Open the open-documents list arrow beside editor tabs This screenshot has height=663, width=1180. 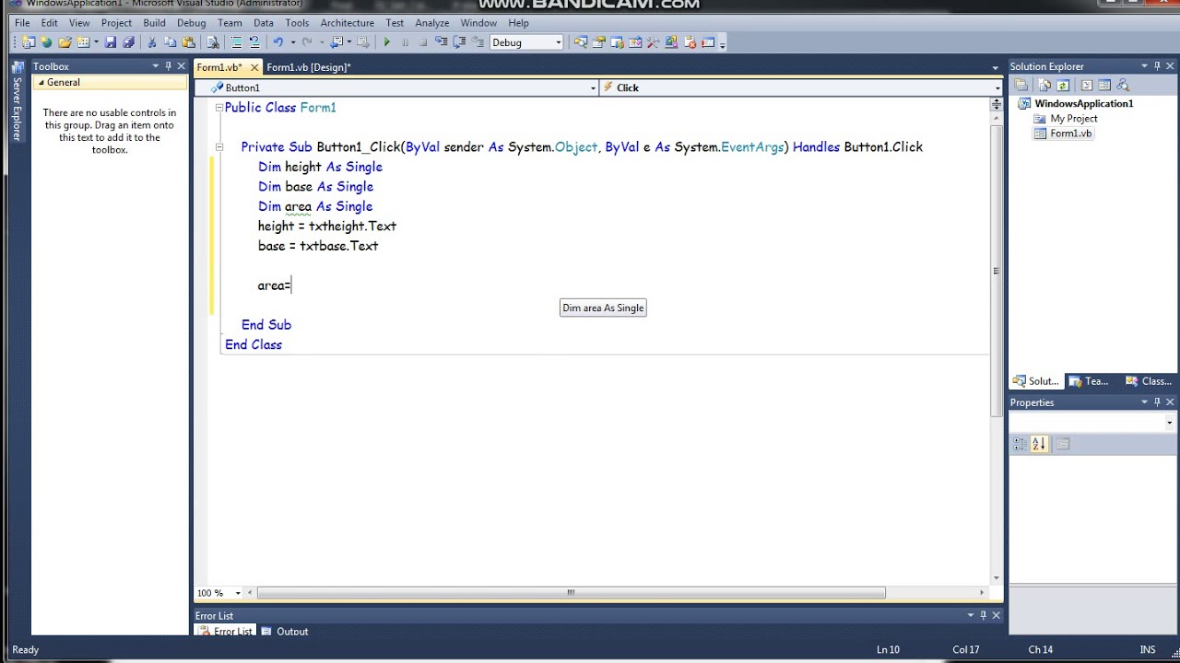click(995, 67)
